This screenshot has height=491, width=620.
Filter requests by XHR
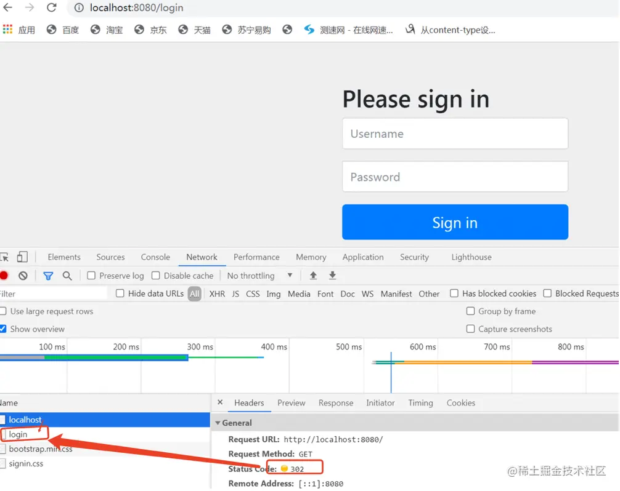click(x=217, y=293)
